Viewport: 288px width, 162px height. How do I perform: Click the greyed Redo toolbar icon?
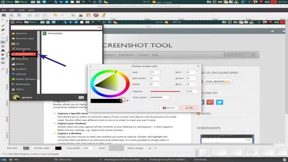[x=63, y=15]
